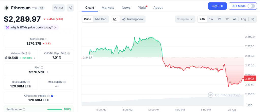
Task: Click the Max. supply info icon
Action: coord(64,82)
